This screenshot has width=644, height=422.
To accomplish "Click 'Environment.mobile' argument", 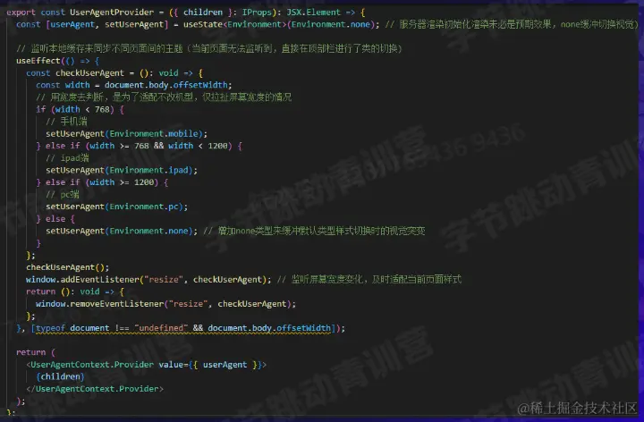I will tap(156, 134).
